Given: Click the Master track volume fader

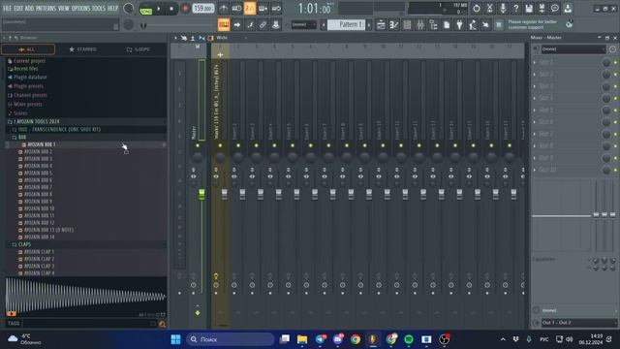Looking at the screenshot, I should (201, 194).
